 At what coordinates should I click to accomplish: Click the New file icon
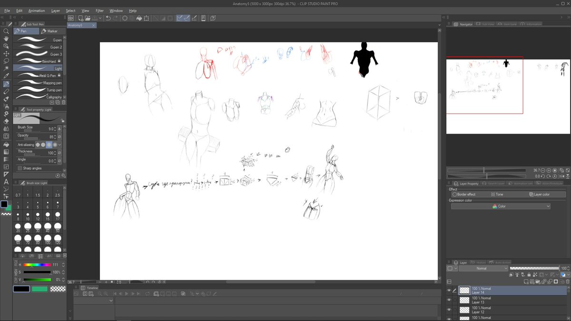pyautogui.click(x=80, y=18)
